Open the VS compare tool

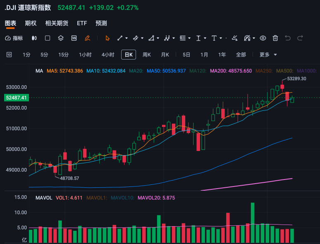coord(74,38)
